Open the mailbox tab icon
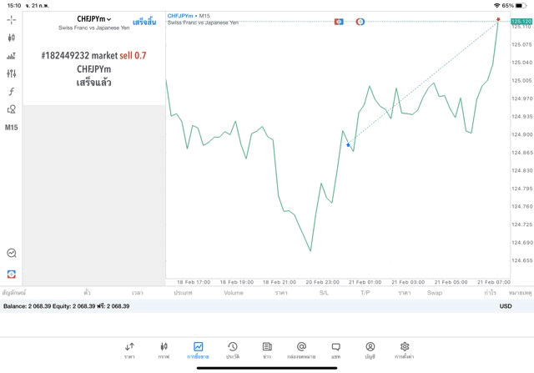The height and width of the screenshot is (373, 534). (x=301, y=350)
